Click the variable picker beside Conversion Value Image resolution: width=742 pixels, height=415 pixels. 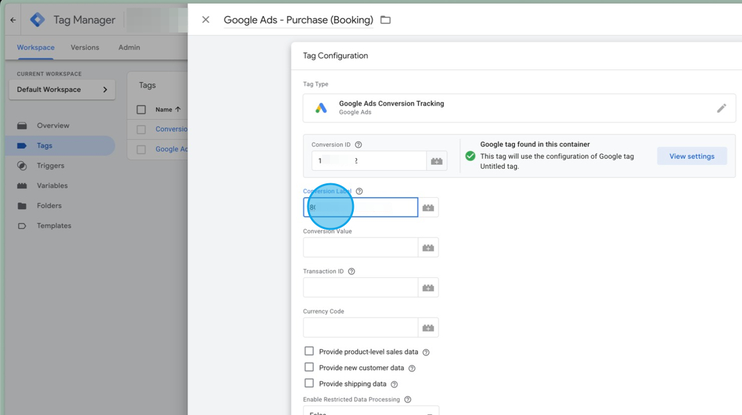(428, 248)
